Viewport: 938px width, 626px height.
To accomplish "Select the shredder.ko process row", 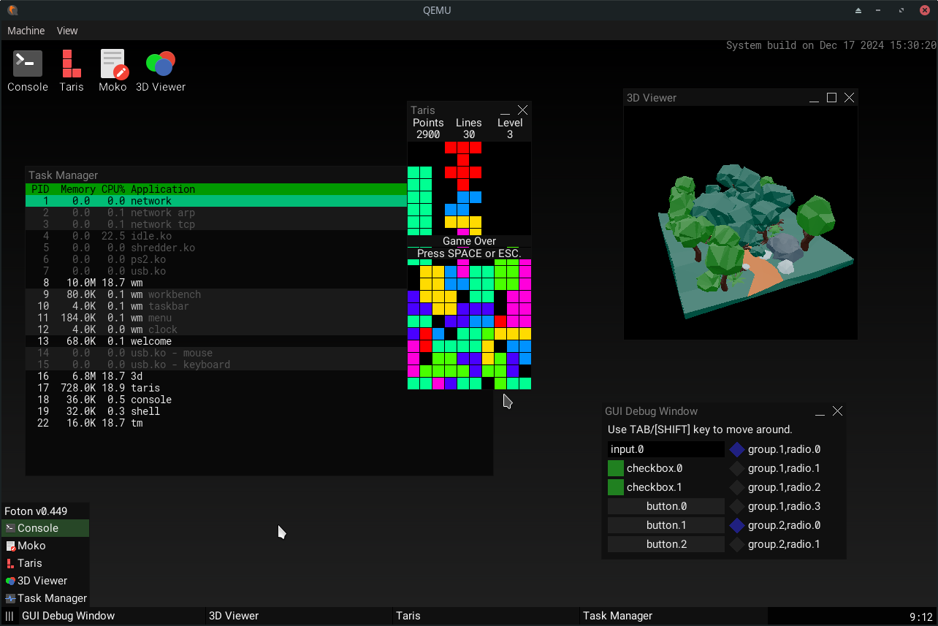I will coord(216,248).
